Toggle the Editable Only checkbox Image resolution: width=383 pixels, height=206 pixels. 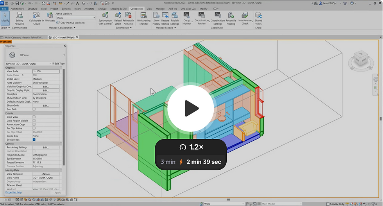pos(328,204)
